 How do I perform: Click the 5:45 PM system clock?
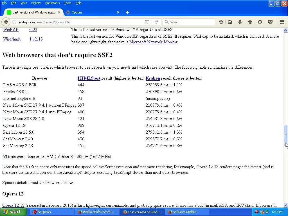pos(278,212)
